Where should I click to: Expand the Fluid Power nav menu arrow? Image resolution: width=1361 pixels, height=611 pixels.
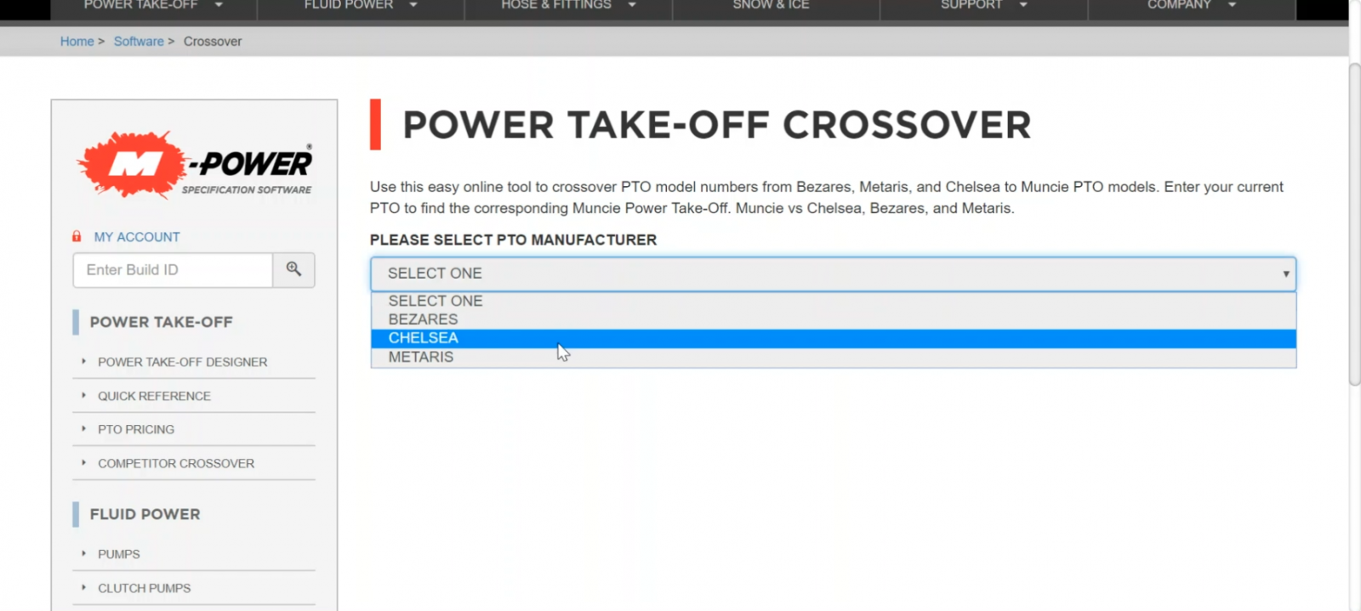point(413,5)
